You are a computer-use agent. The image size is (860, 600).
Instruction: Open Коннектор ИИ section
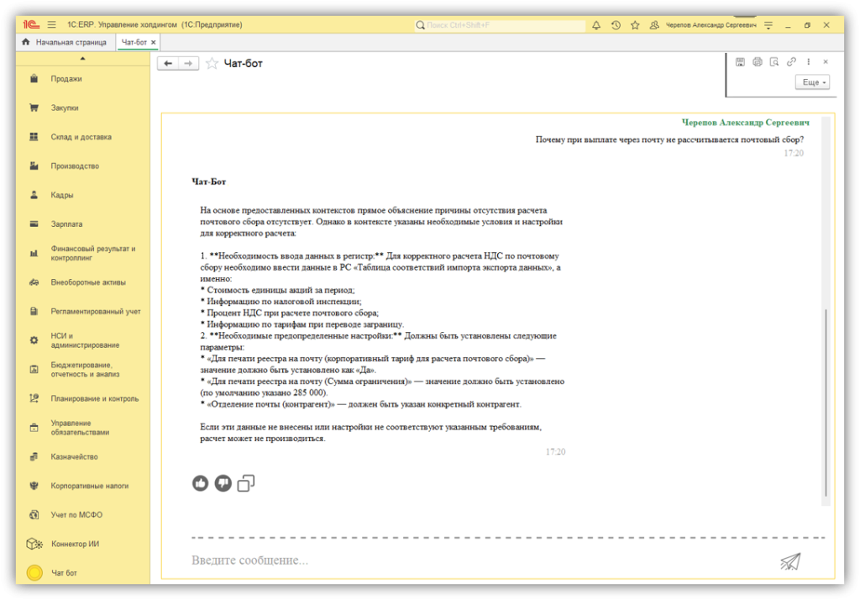point(83,544)
